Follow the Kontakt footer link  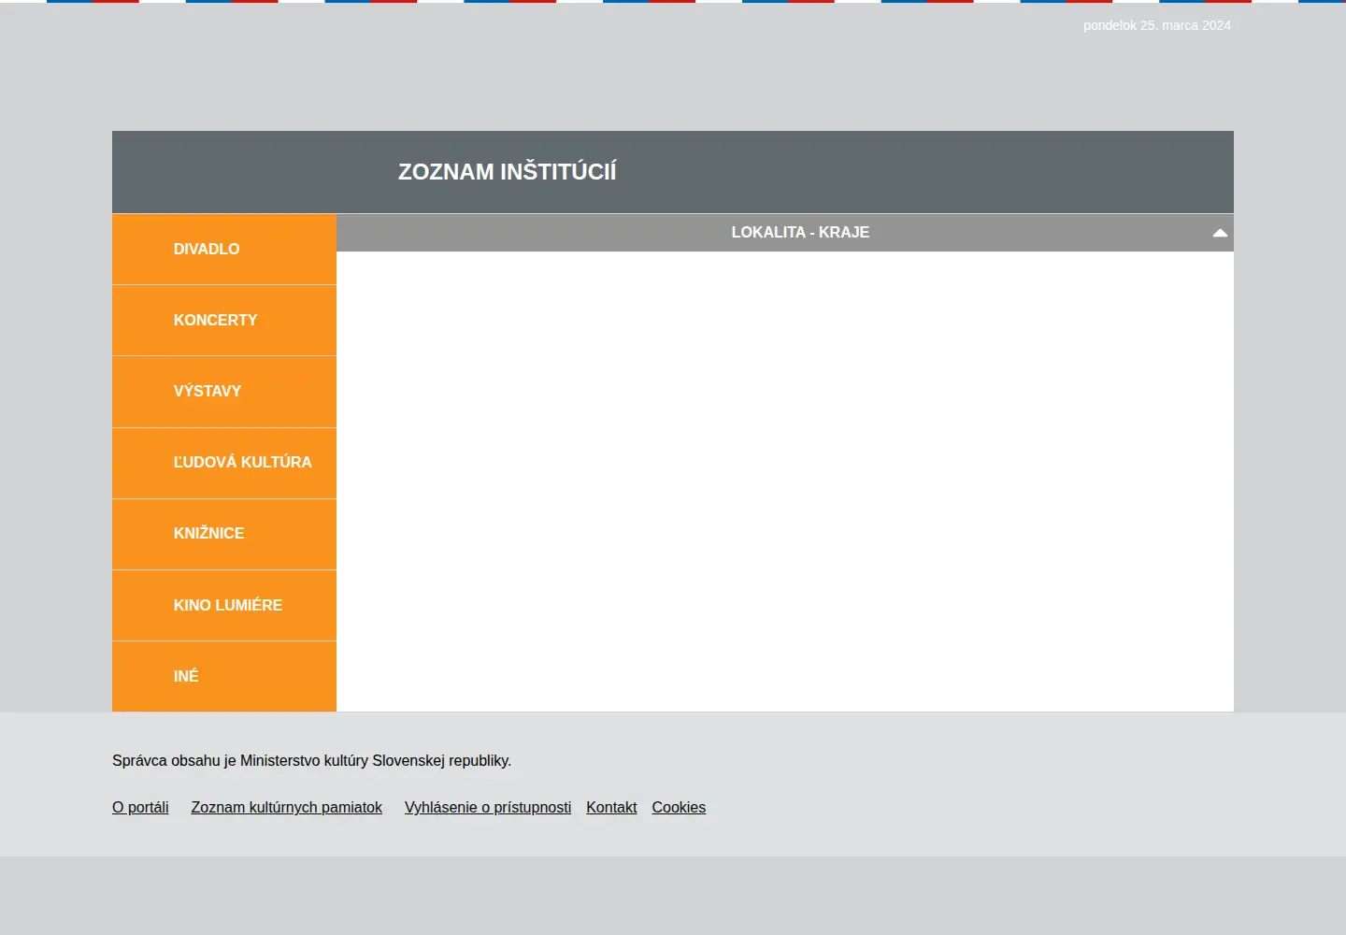[611, 807]
